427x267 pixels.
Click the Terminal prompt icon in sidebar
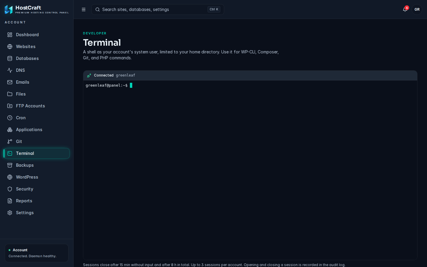pos(10,153)
